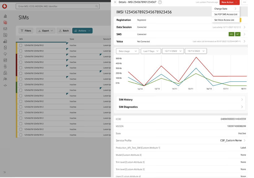Screen dimensions: 254x178
Task: Focus the IMSI, ICCID, MSISDN search field
Action: (58, 6)
